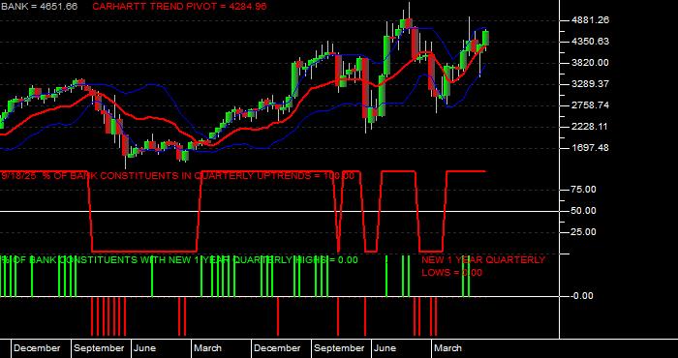Click the NEW 1 YEAR QUARTERLY LOWS text

[x=483, y=266]
